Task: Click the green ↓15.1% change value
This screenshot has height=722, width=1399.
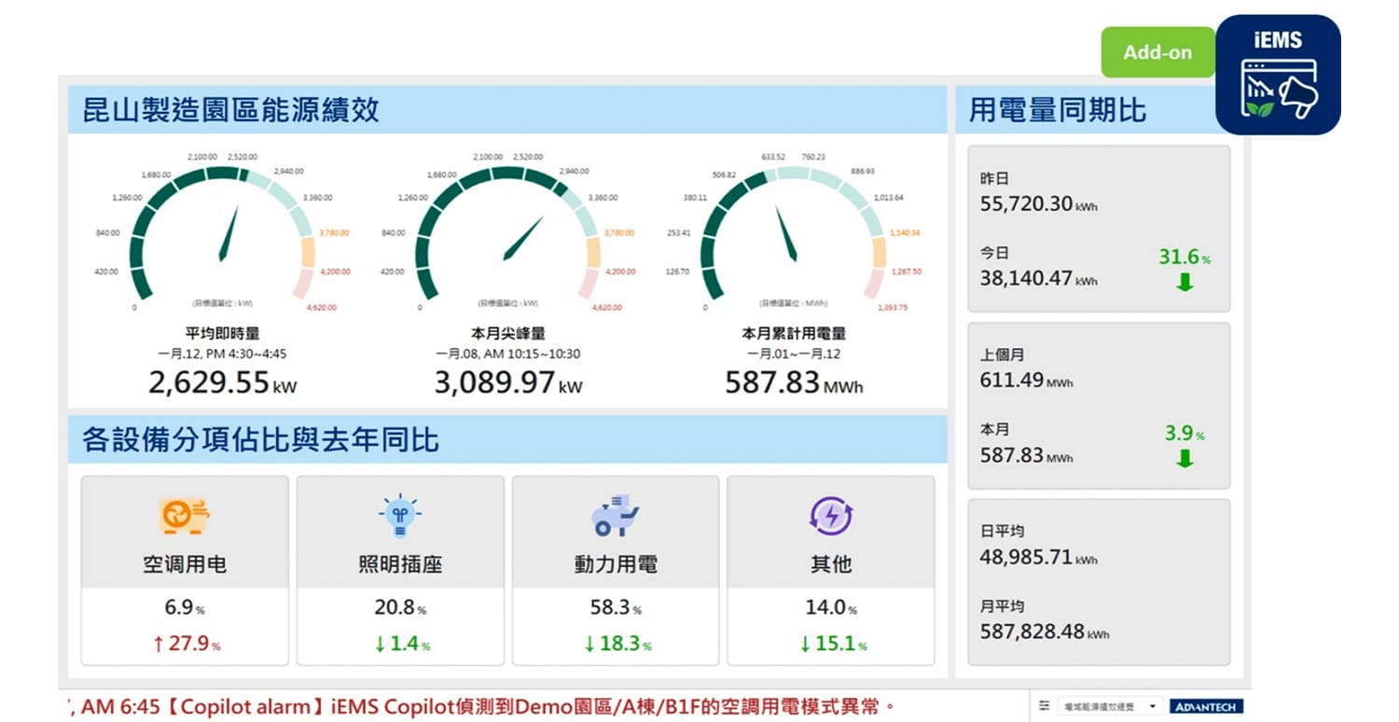Action: pos(833,644)
